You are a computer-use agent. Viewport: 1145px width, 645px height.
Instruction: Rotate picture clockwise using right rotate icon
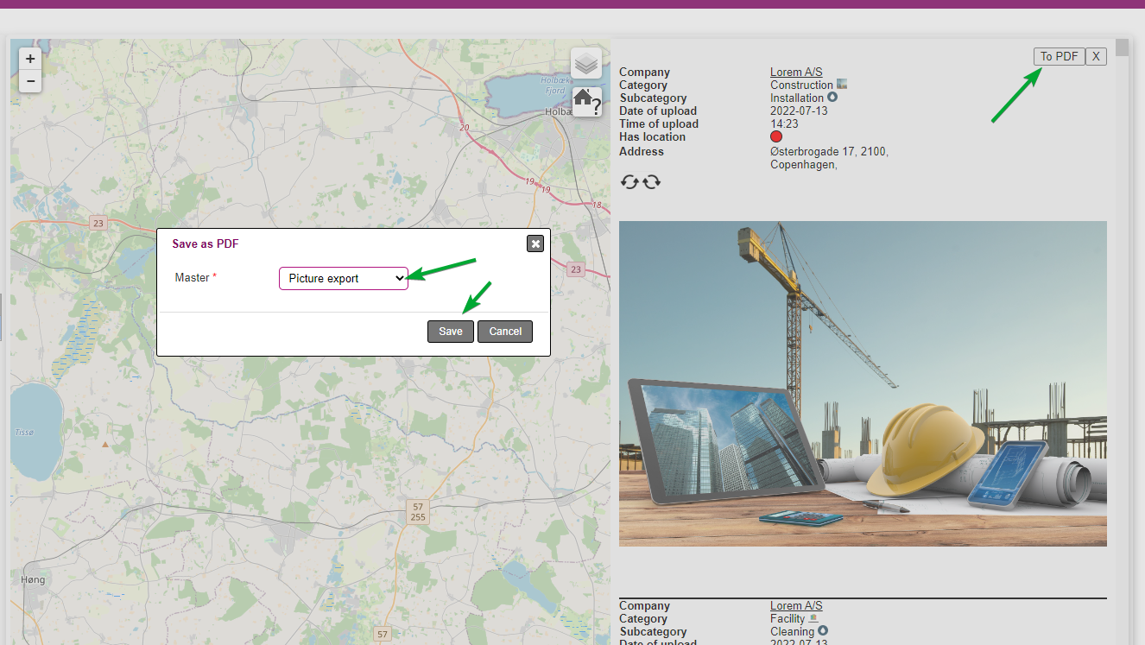[x=651, y=181]
